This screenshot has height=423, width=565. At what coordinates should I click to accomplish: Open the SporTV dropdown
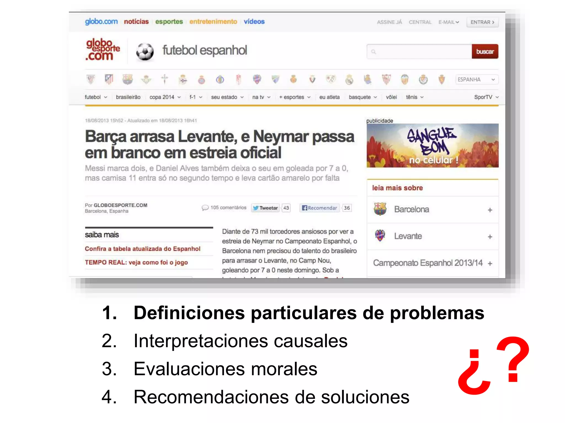(486, 97)
